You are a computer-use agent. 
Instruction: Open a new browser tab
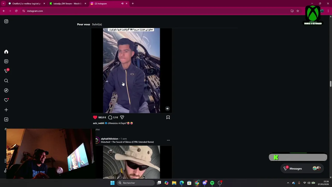pyautogui.click(x=133, y=4)
